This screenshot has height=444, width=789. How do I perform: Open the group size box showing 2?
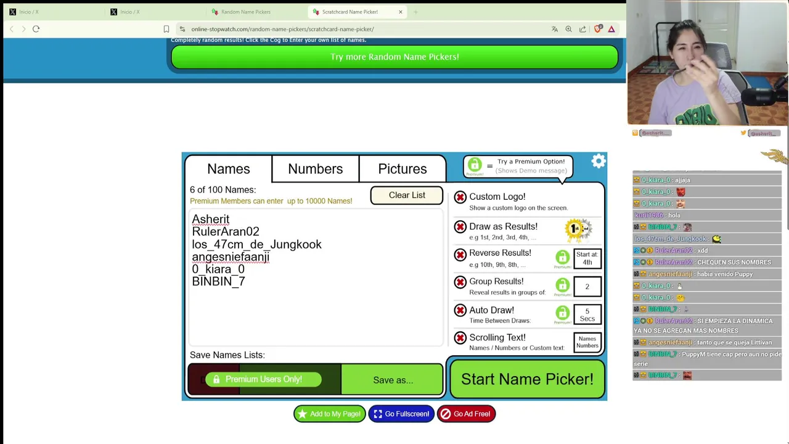(587, 287)
